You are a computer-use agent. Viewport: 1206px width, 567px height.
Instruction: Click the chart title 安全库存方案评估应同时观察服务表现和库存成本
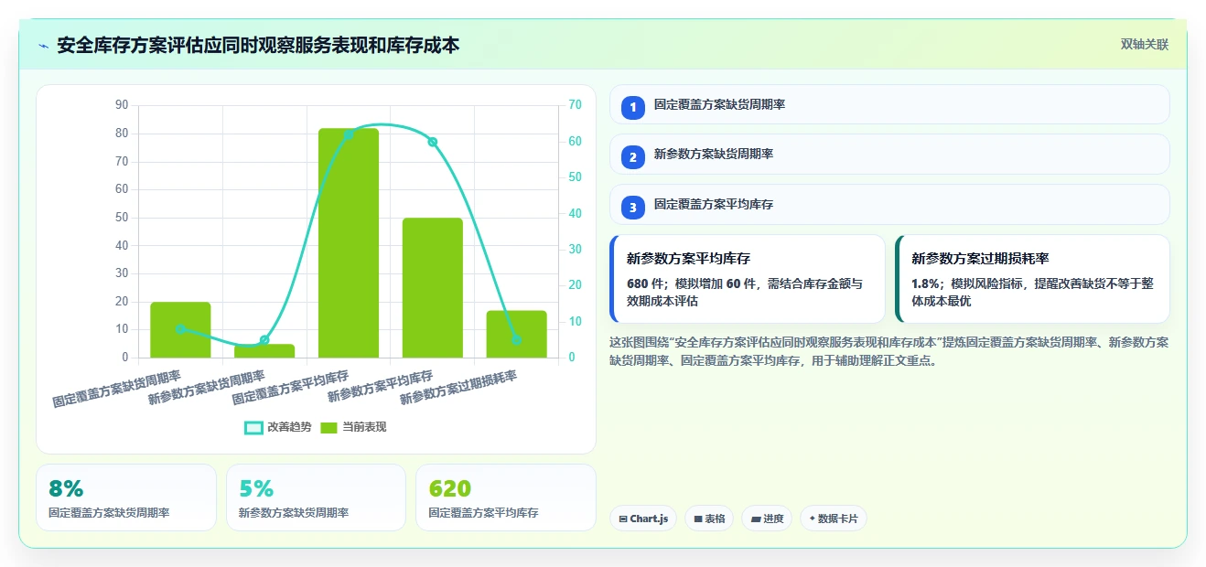[x=258, y=45]
